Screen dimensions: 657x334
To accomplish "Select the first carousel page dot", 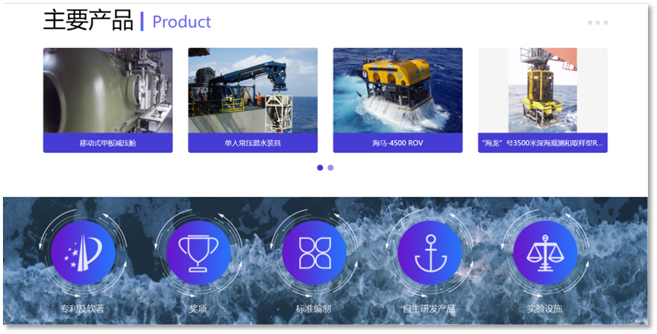I will coord(320,168).
